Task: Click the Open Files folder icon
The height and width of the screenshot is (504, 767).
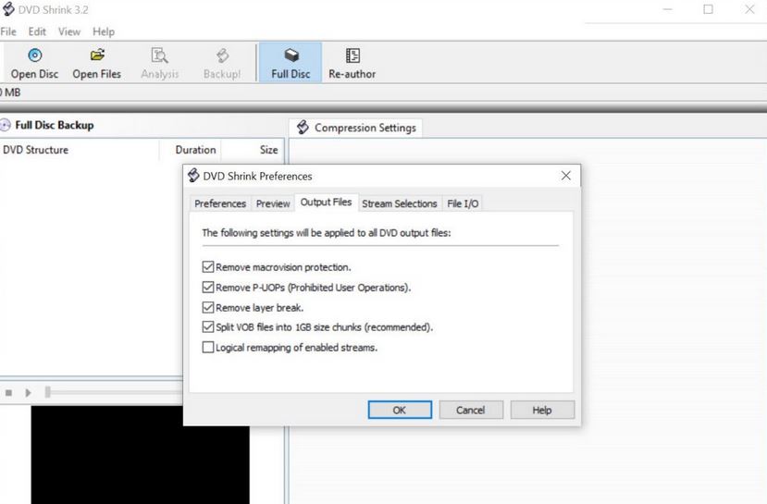Action: click(97, 55)
